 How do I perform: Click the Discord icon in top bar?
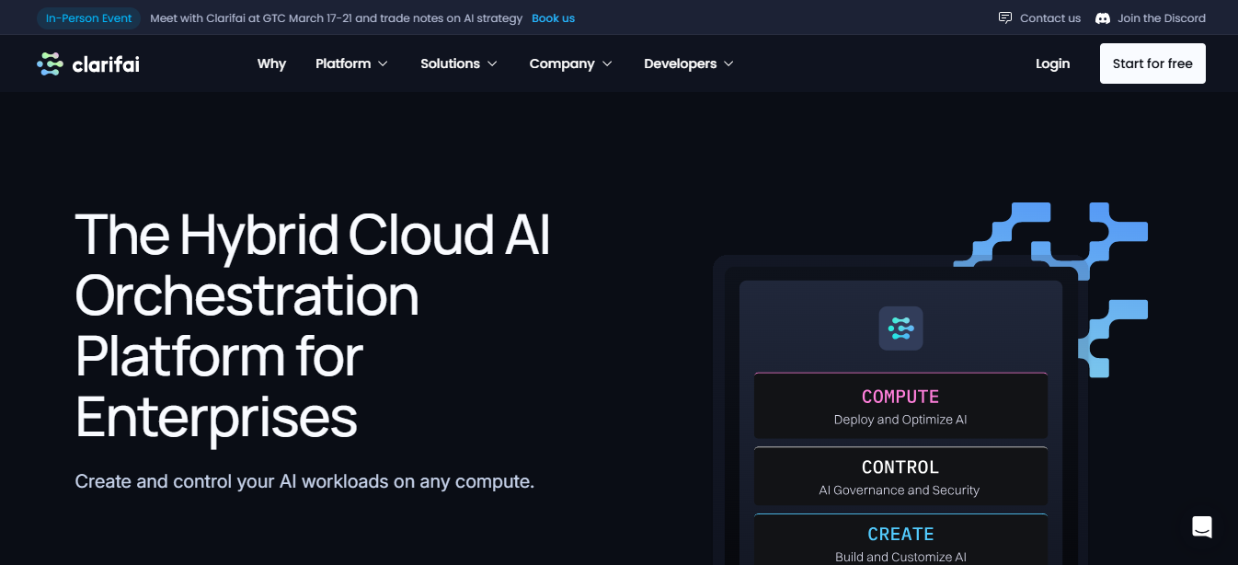1103,18
